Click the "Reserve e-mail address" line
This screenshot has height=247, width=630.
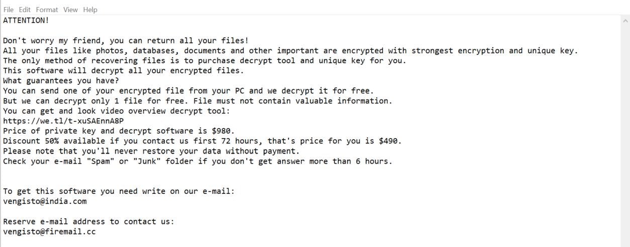88,221
